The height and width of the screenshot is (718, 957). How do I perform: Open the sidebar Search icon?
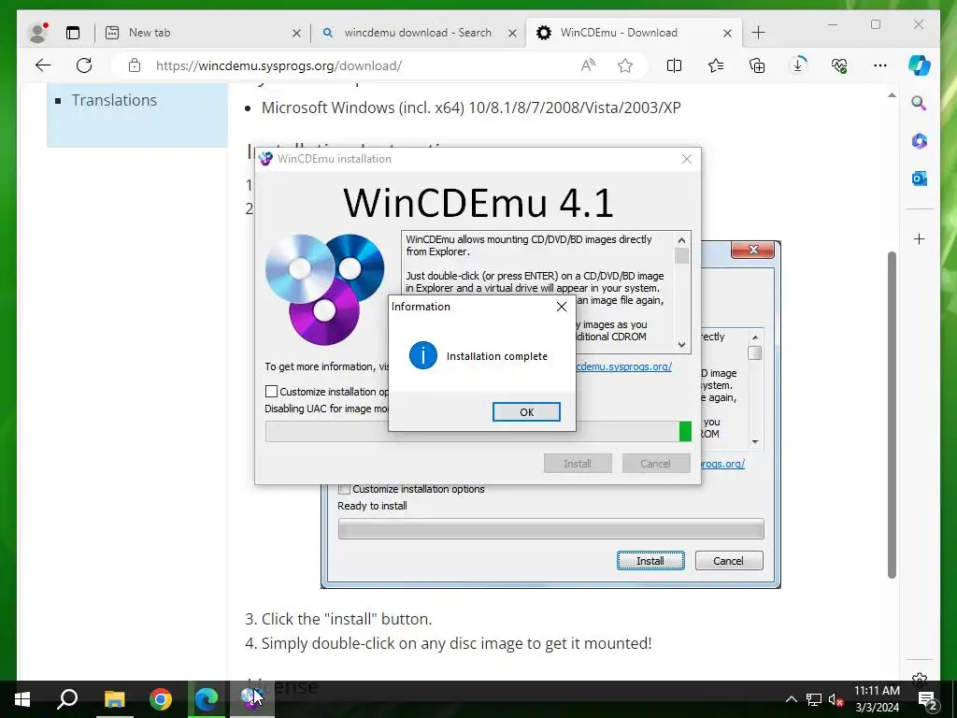tap(920, 103)
